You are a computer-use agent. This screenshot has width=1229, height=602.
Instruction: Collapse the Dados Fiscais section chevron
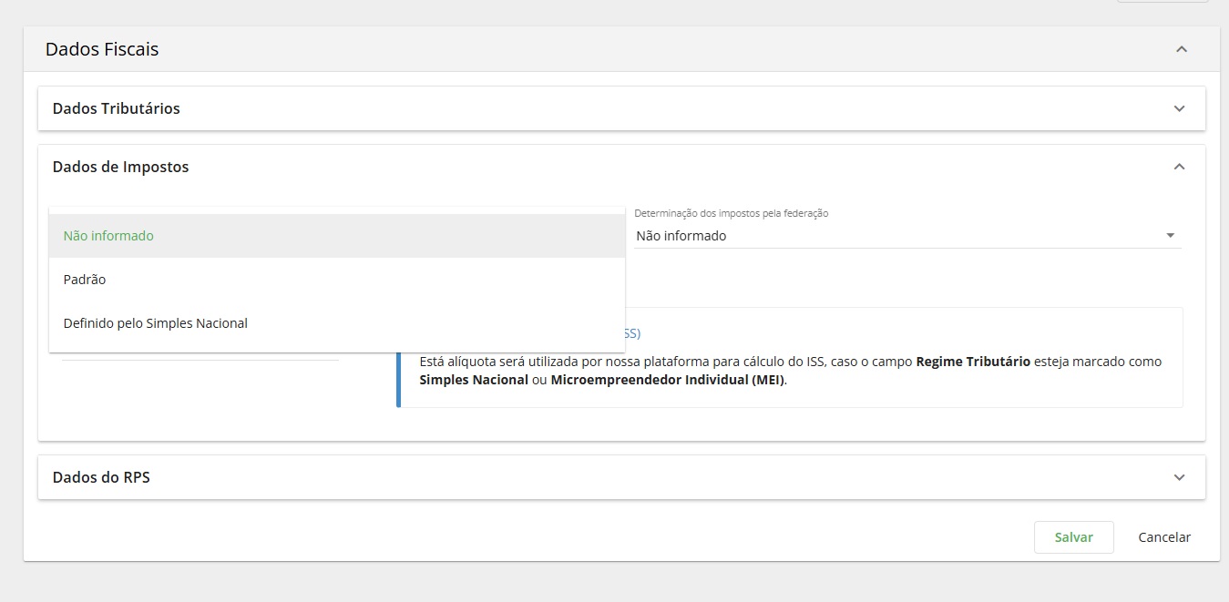coord(1181,49)
